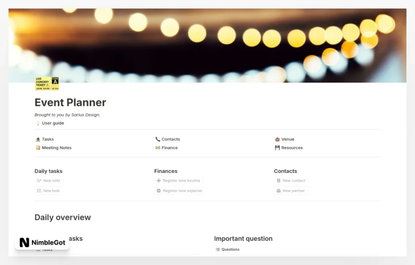Image resolution: width=415 pixels, height=265 pixels.
Task: Click the Meeting Notes notebook icon
Action: pos(38,148)
